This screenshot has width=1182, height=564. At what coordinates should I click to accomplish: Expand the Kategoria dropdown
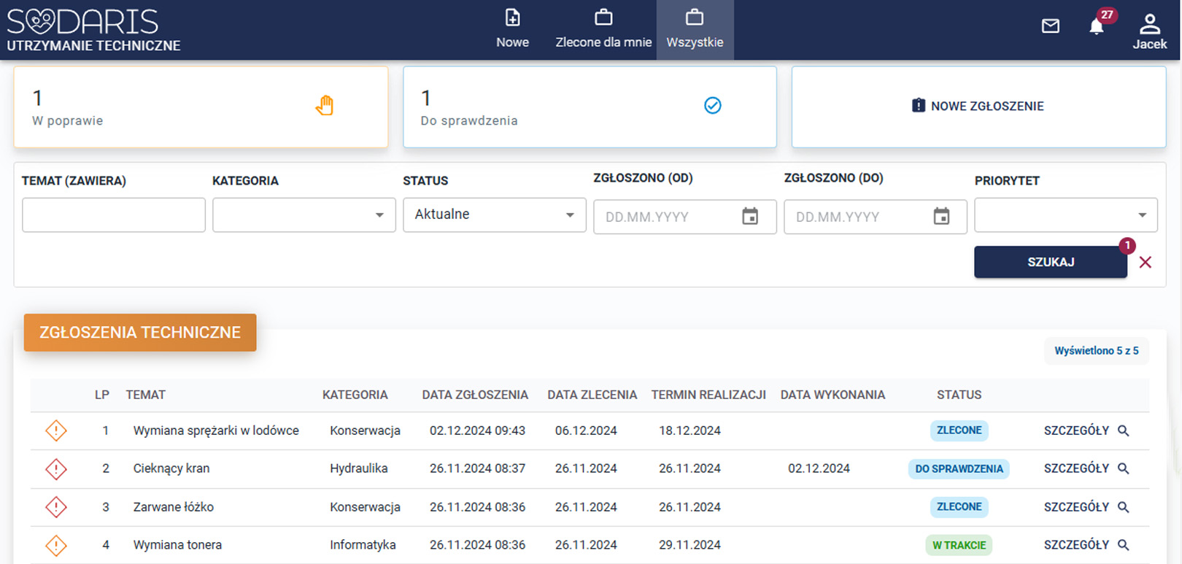304,215
